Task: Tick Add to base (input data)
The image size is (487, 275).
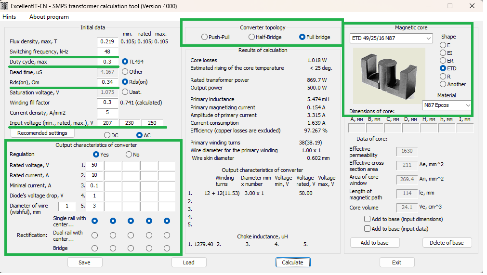Action: click(396, 229)
